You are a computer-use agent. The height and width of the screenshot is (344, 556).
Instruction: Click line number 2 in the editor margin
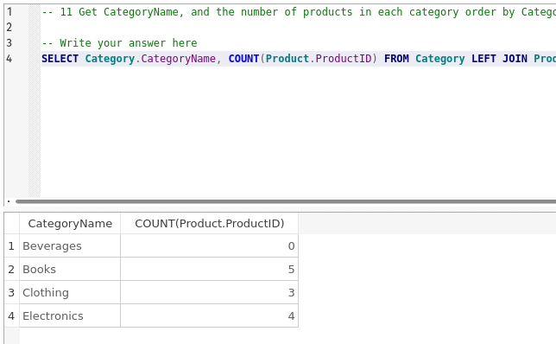point(9,28)
